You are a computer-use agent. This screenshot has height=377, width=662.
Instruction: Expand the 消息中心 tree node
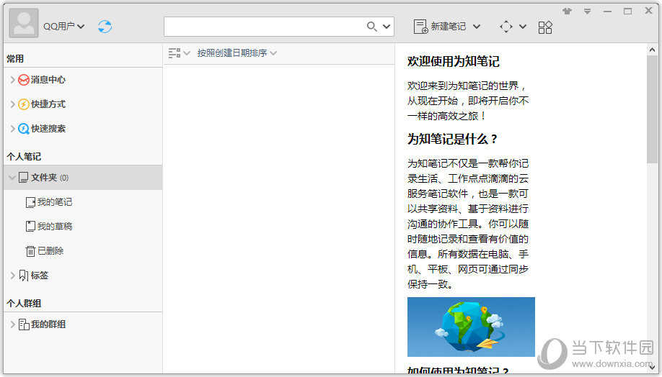pyautogui.click(x=12, y=80)
